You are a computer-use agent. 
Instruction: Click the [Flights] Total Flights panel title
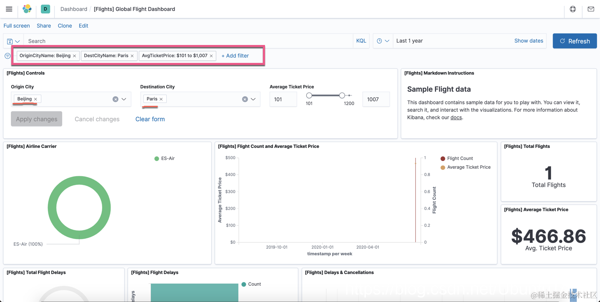point(527,146)
